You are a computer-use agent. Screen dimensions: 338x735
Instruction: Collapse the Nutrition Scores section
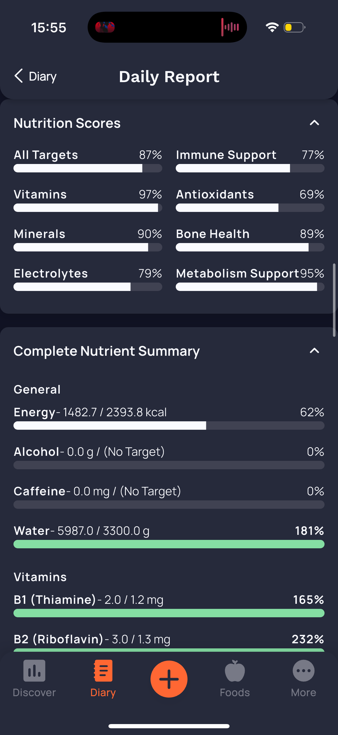pyautogui.click(x=314, y=123)
